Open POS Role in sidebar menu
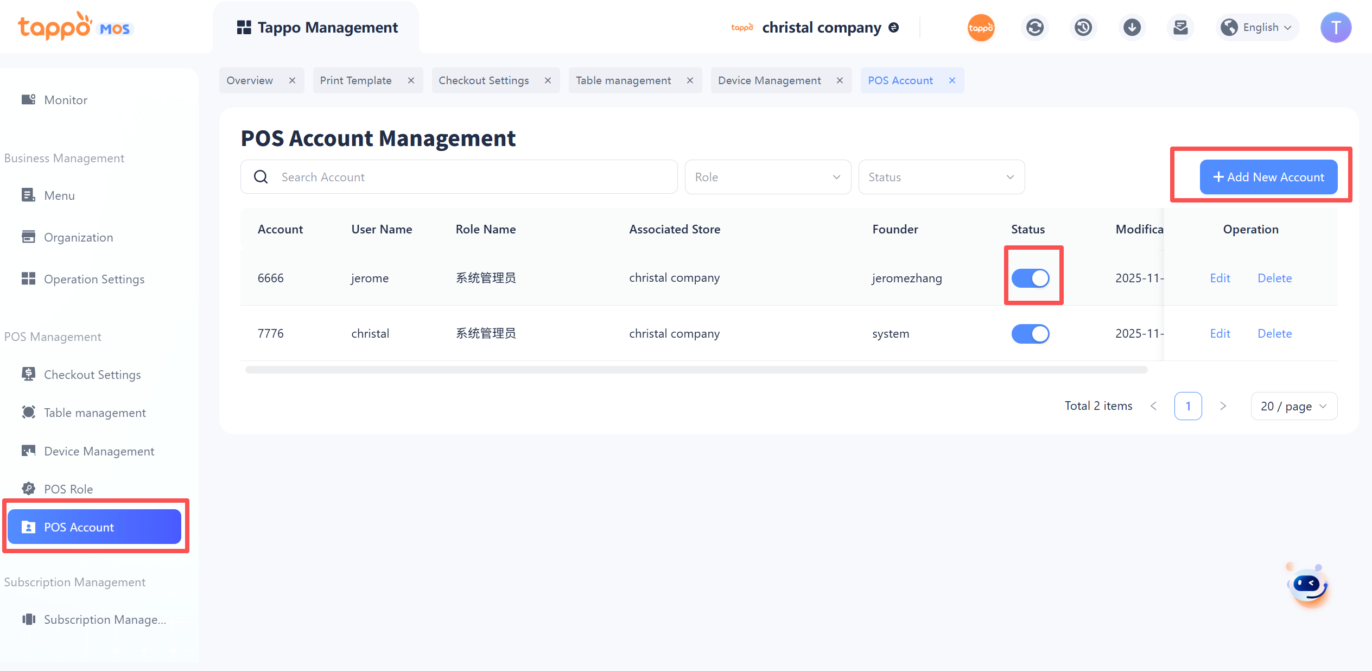This screenshot has width=1372, height=671. (68, 489)
